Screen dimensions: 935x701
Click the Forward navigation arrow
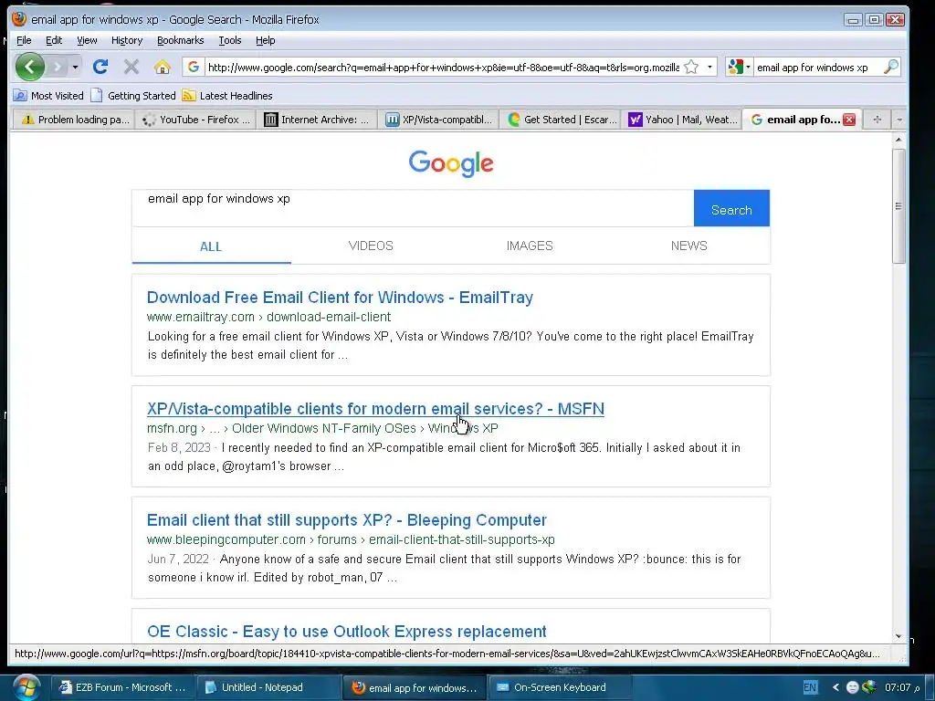pyautogui.click(x=58, y=67)
